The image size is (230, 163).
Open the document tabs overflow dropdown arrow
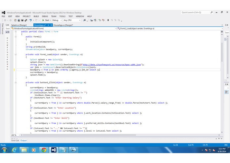tap(222, 25)
